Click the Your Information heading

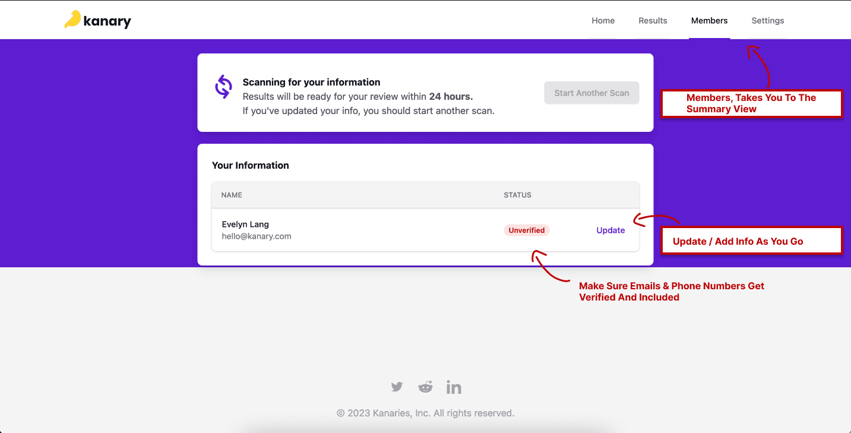click(x=251, y=166)
